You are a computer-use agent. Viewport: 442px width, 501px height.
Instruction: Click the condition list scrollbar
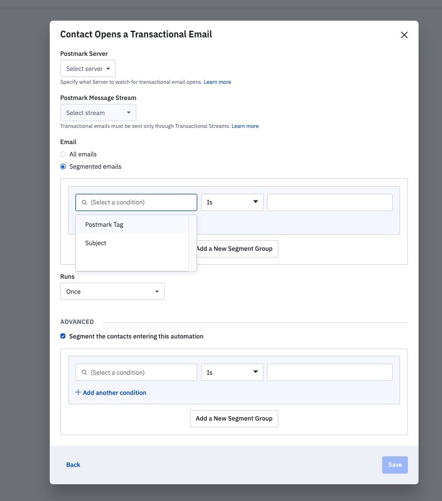(x=193, y=243)
